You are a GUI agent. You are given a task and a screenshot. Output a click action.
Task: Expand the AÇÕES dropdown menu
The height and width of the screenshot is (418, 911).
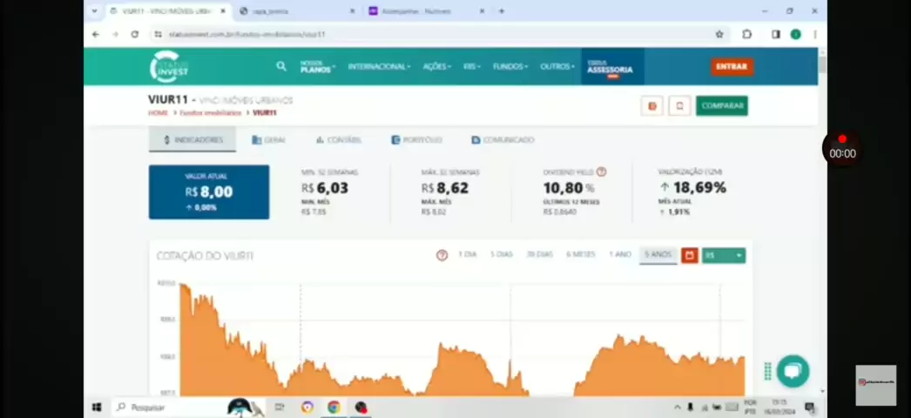(436, 67)
